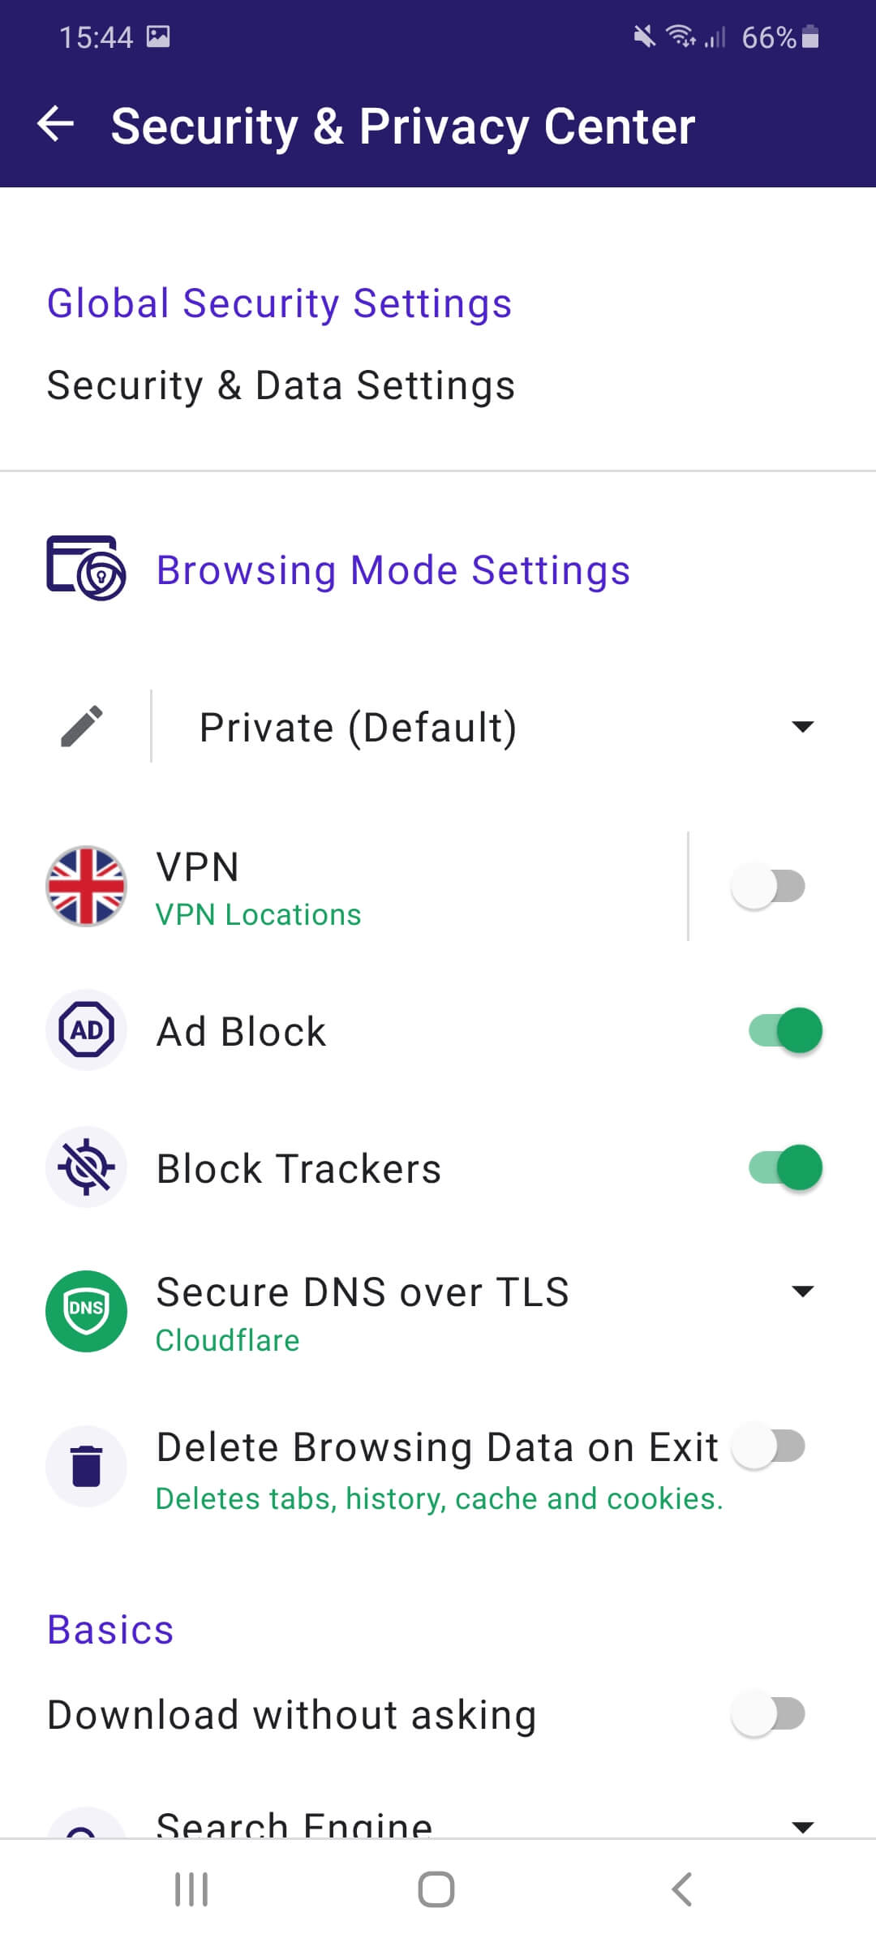Enable the VPN toggle

coord(768,886)
